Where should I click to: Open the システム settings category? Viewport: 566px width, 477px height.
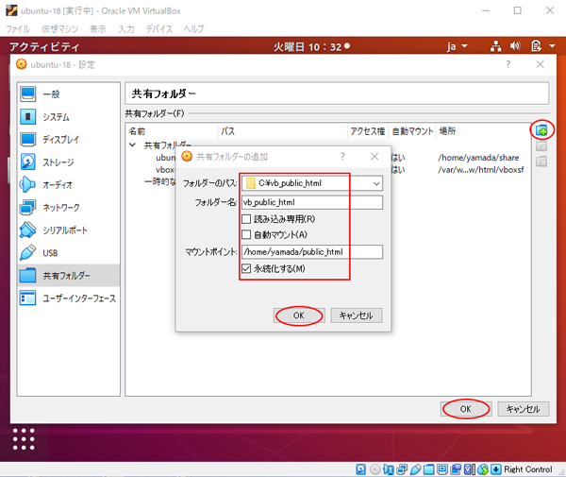click(x=69, y=117)
